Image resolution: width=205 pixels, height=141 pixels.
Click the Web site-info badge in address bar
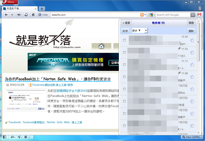[43, 15]
